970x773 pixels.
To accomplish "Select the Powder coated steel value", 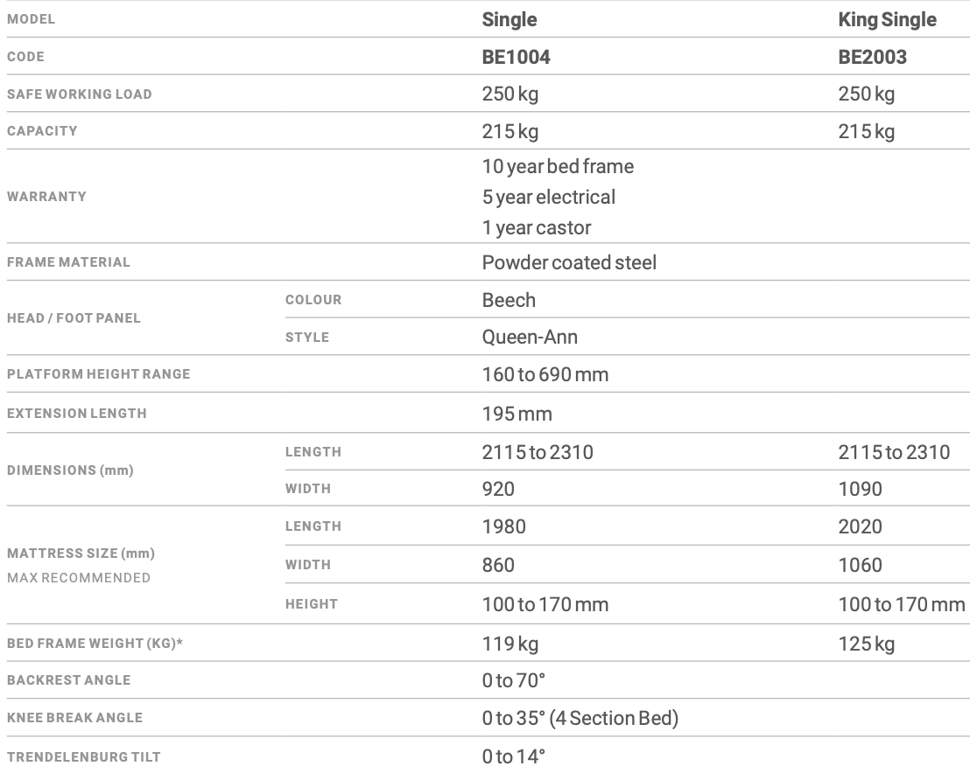I will pyautogui.click(x=569, y=262).
